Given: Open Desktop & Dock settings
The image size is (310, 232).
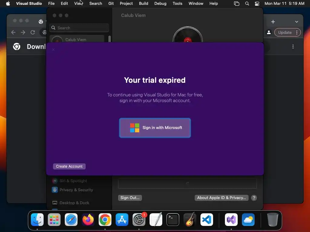Looking at the screenshot, I should [71, 203].
